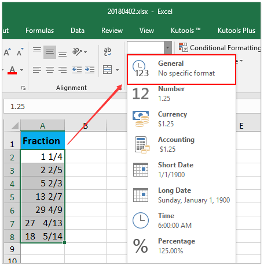
Task: Open the Formulas ribbon tab
Action: pyautogui.click(x=39, y=31)
